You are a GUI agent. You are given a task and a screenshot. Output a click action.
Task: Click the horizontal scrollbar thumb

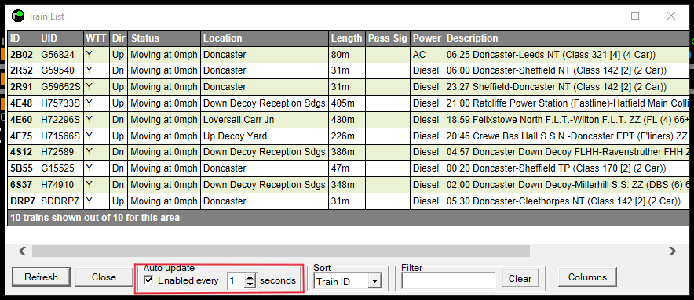click(x=280, y=251)
